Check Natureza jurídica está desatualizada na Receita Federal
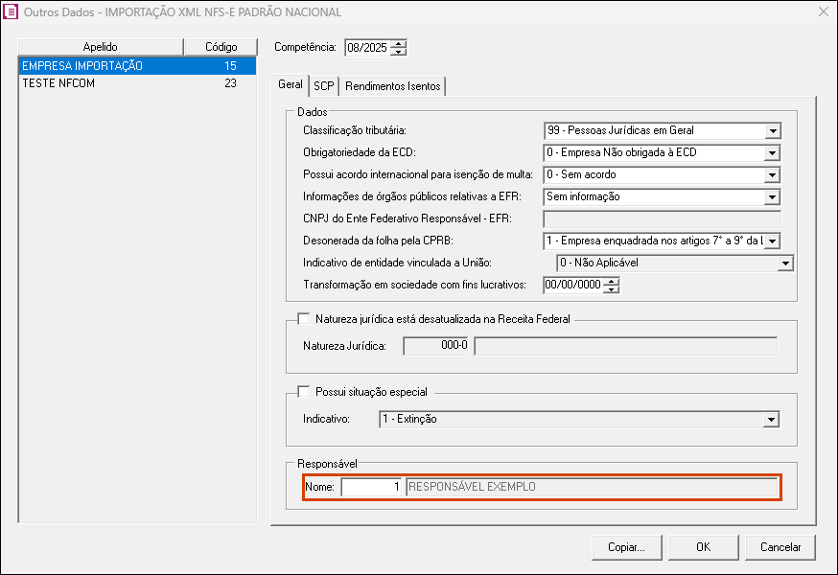 (304, 319)
